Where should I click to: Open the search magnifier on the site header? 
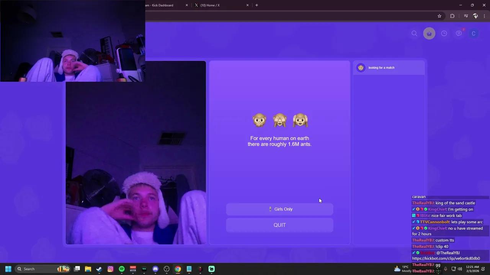pyautogui.click(x=414, y=34)
